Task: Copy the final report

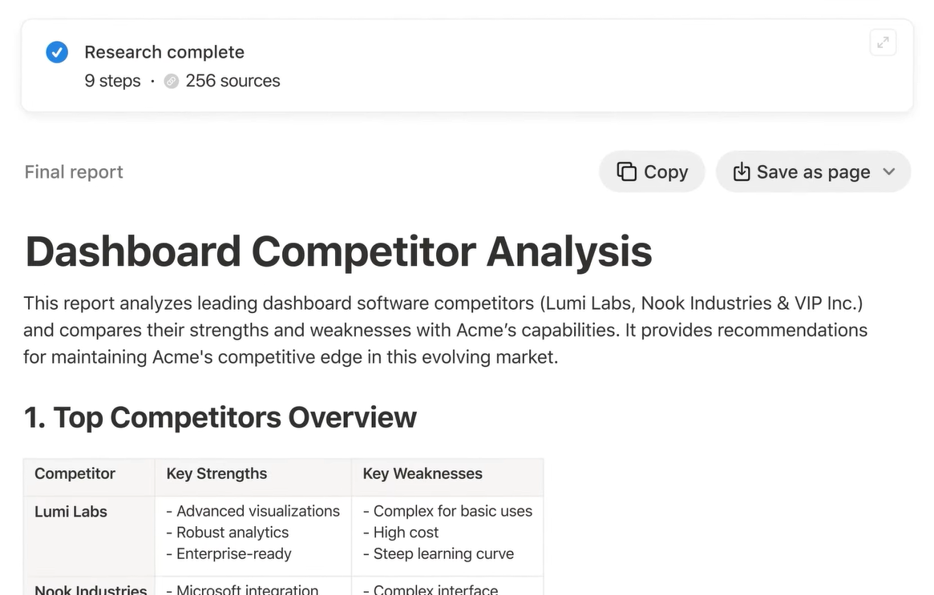Action: (x=652, y=171)
